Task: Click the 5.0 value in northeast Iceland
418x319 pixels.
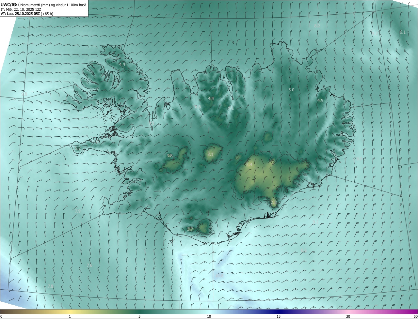Action: [291, 90]
